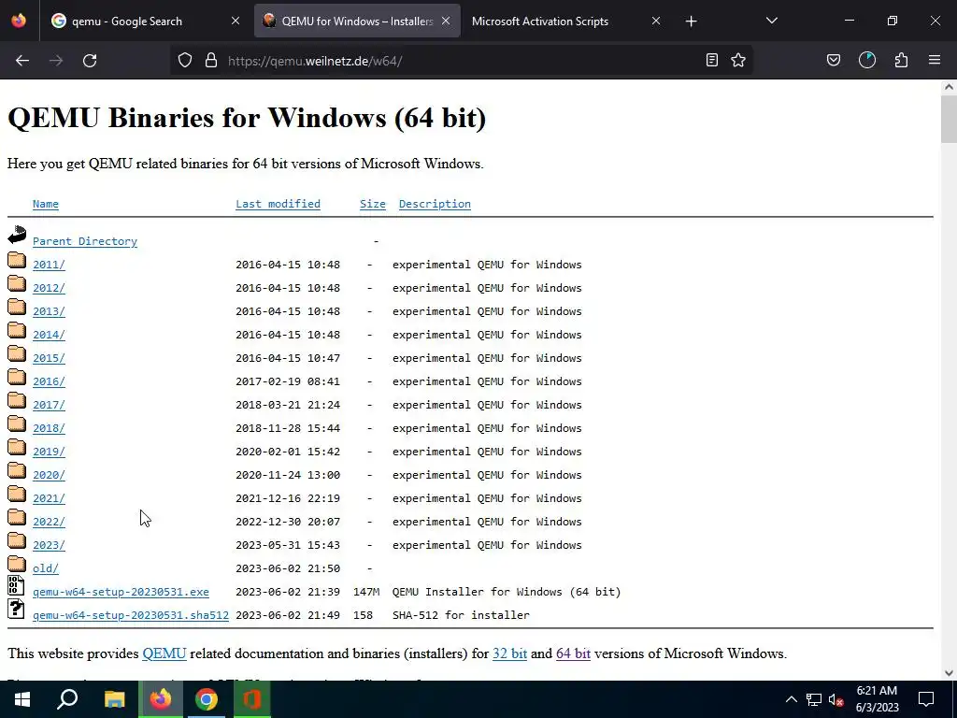Close the QEMU for Windows tab

[x=446, y=21]
